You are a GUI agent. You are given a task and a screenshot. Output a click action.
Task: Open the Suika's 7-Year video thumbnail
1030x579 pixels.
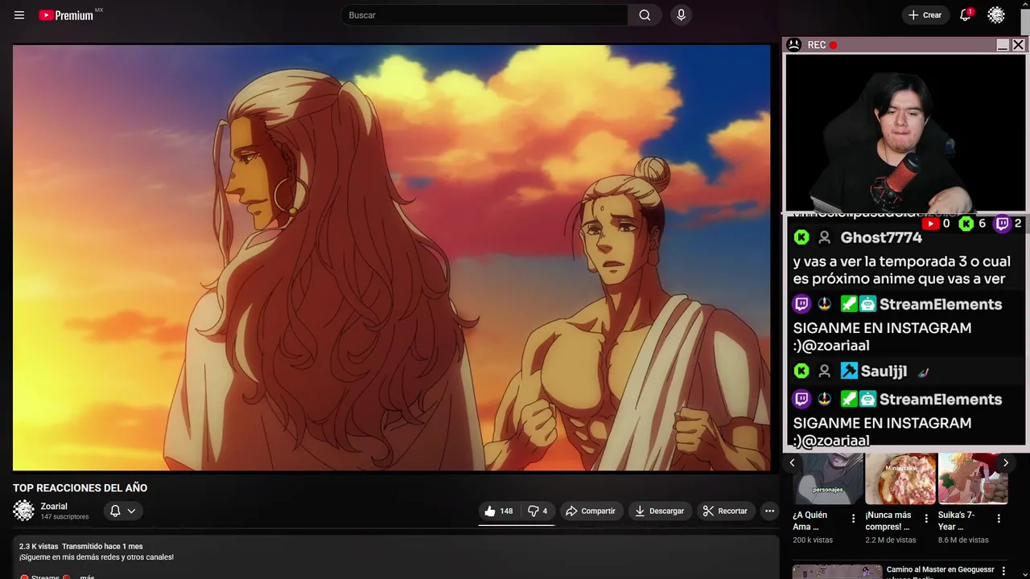click(x=973, y=478)
